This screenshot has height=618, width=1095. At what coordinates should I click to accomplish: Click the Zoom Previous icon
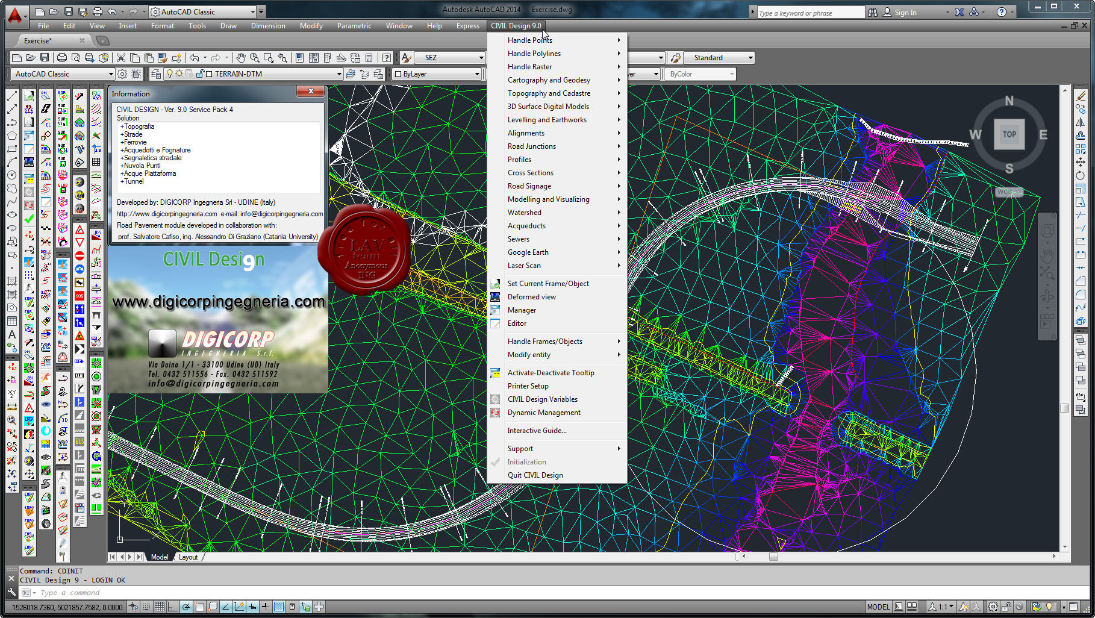pos(282,58)
